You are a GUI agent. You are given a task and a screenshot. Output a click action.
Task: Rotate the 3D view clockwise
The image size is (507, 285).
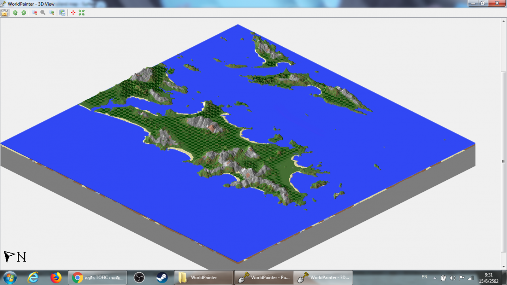coord(23,12)
